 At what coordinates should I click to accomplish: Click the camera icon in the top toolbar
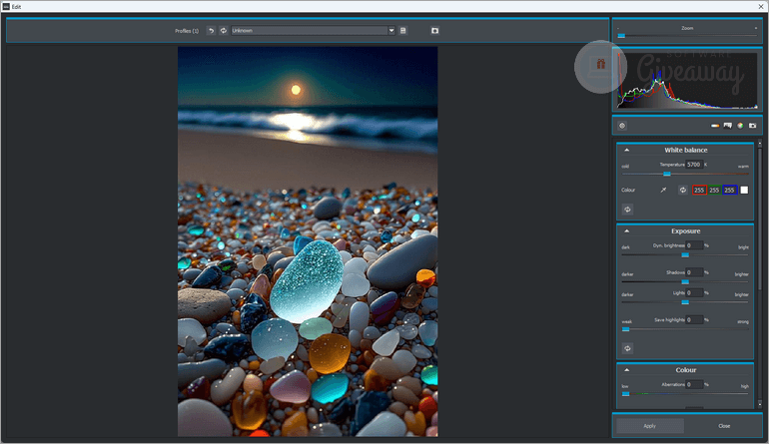coord(434,31)
